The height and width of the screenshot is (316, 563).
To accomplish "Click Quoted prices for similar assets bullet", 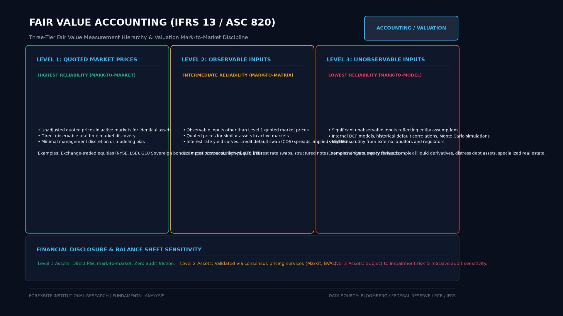I will coord(236,136).
